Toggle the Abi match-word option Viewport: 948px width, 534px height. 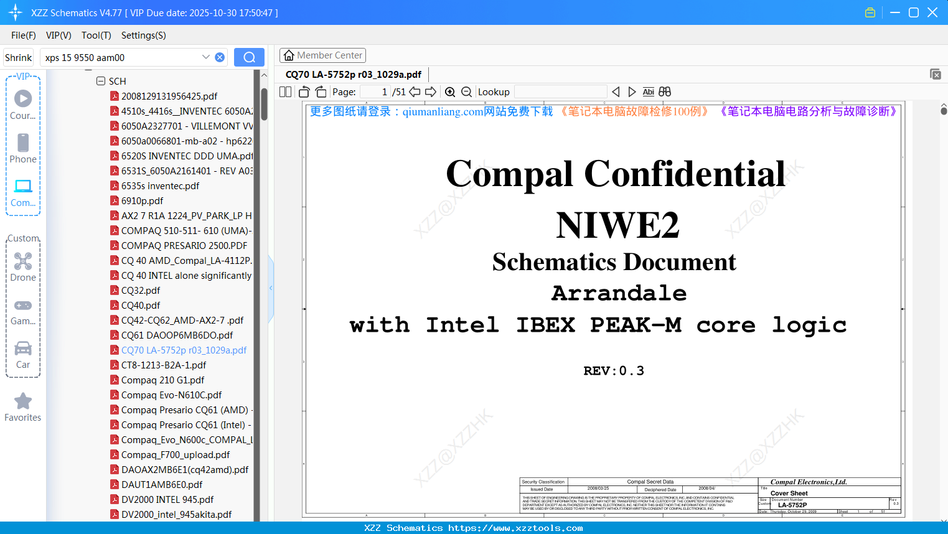click(648, 91)
